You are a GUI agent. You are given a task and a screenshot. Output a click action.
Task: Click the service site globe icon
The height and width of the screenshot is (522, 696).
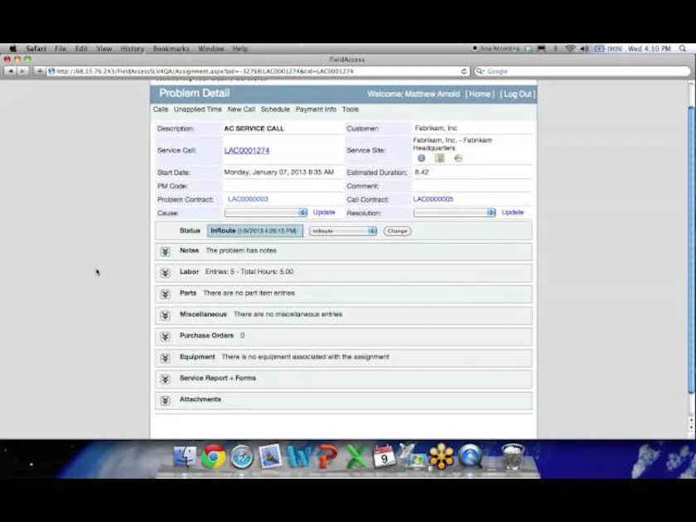coord(458,158)
